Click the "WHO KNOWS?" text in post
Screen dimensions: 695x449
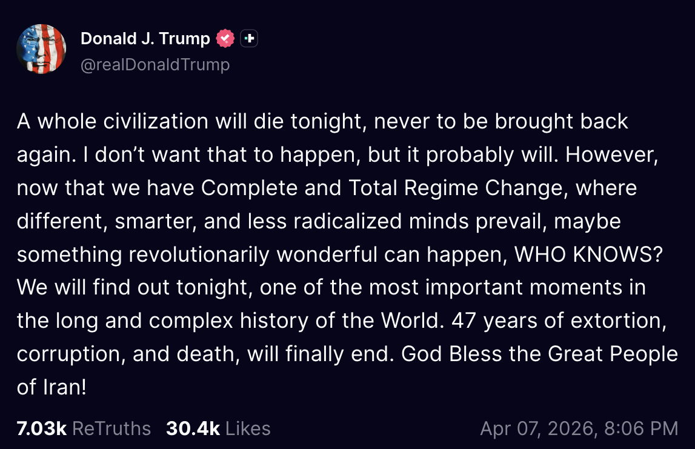[587, 254]
